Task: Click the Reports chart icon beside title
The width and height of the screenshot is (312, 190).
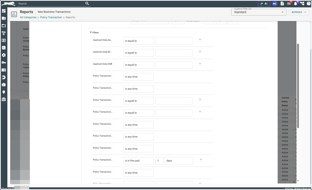Action: tap(14, 14)
